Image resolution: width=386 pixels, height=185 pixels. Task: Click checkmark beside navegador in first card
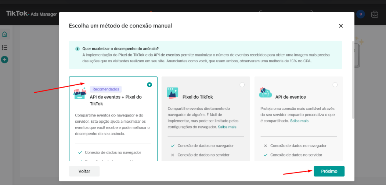click(80, 152)
